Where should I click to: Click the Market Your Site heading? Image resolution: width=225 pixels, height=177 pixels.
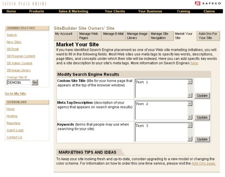pyautogui.click(x=77, y=45)
